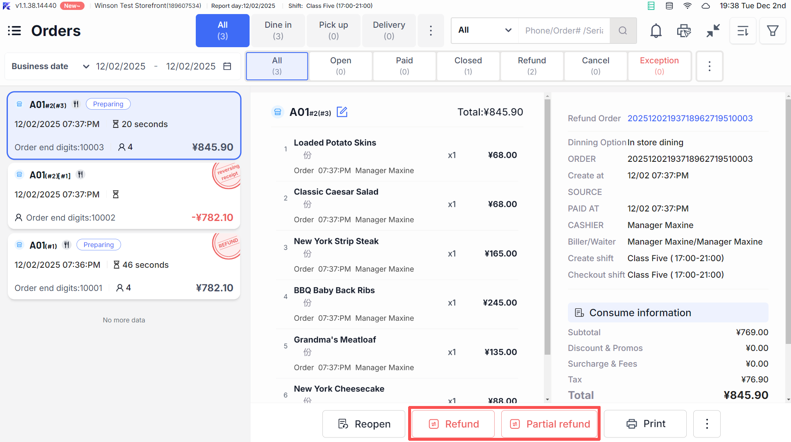Open the sort list icon
Image resolution: width=791 pixels, height=442 pixels.
743,31
